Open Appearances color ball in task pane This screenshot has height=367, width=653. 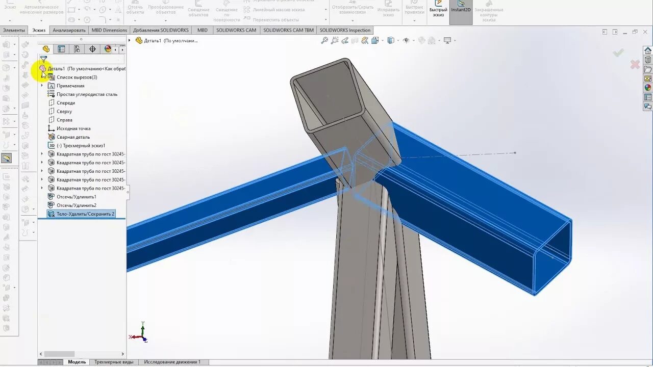tap(648, 88)
